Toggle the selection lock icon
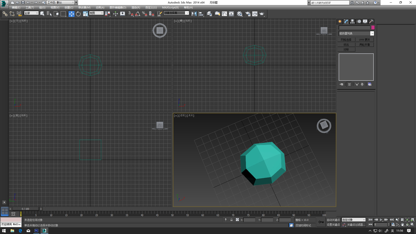 pos(231,220)
